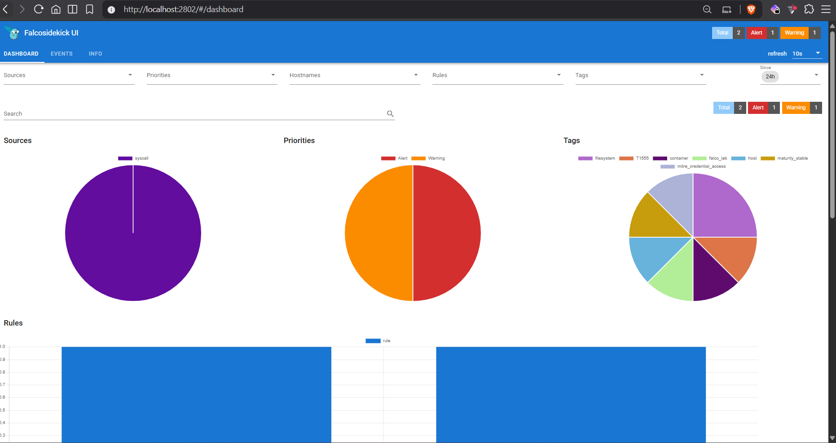Open the zoom magnifier in address bar

pos(707,9)
